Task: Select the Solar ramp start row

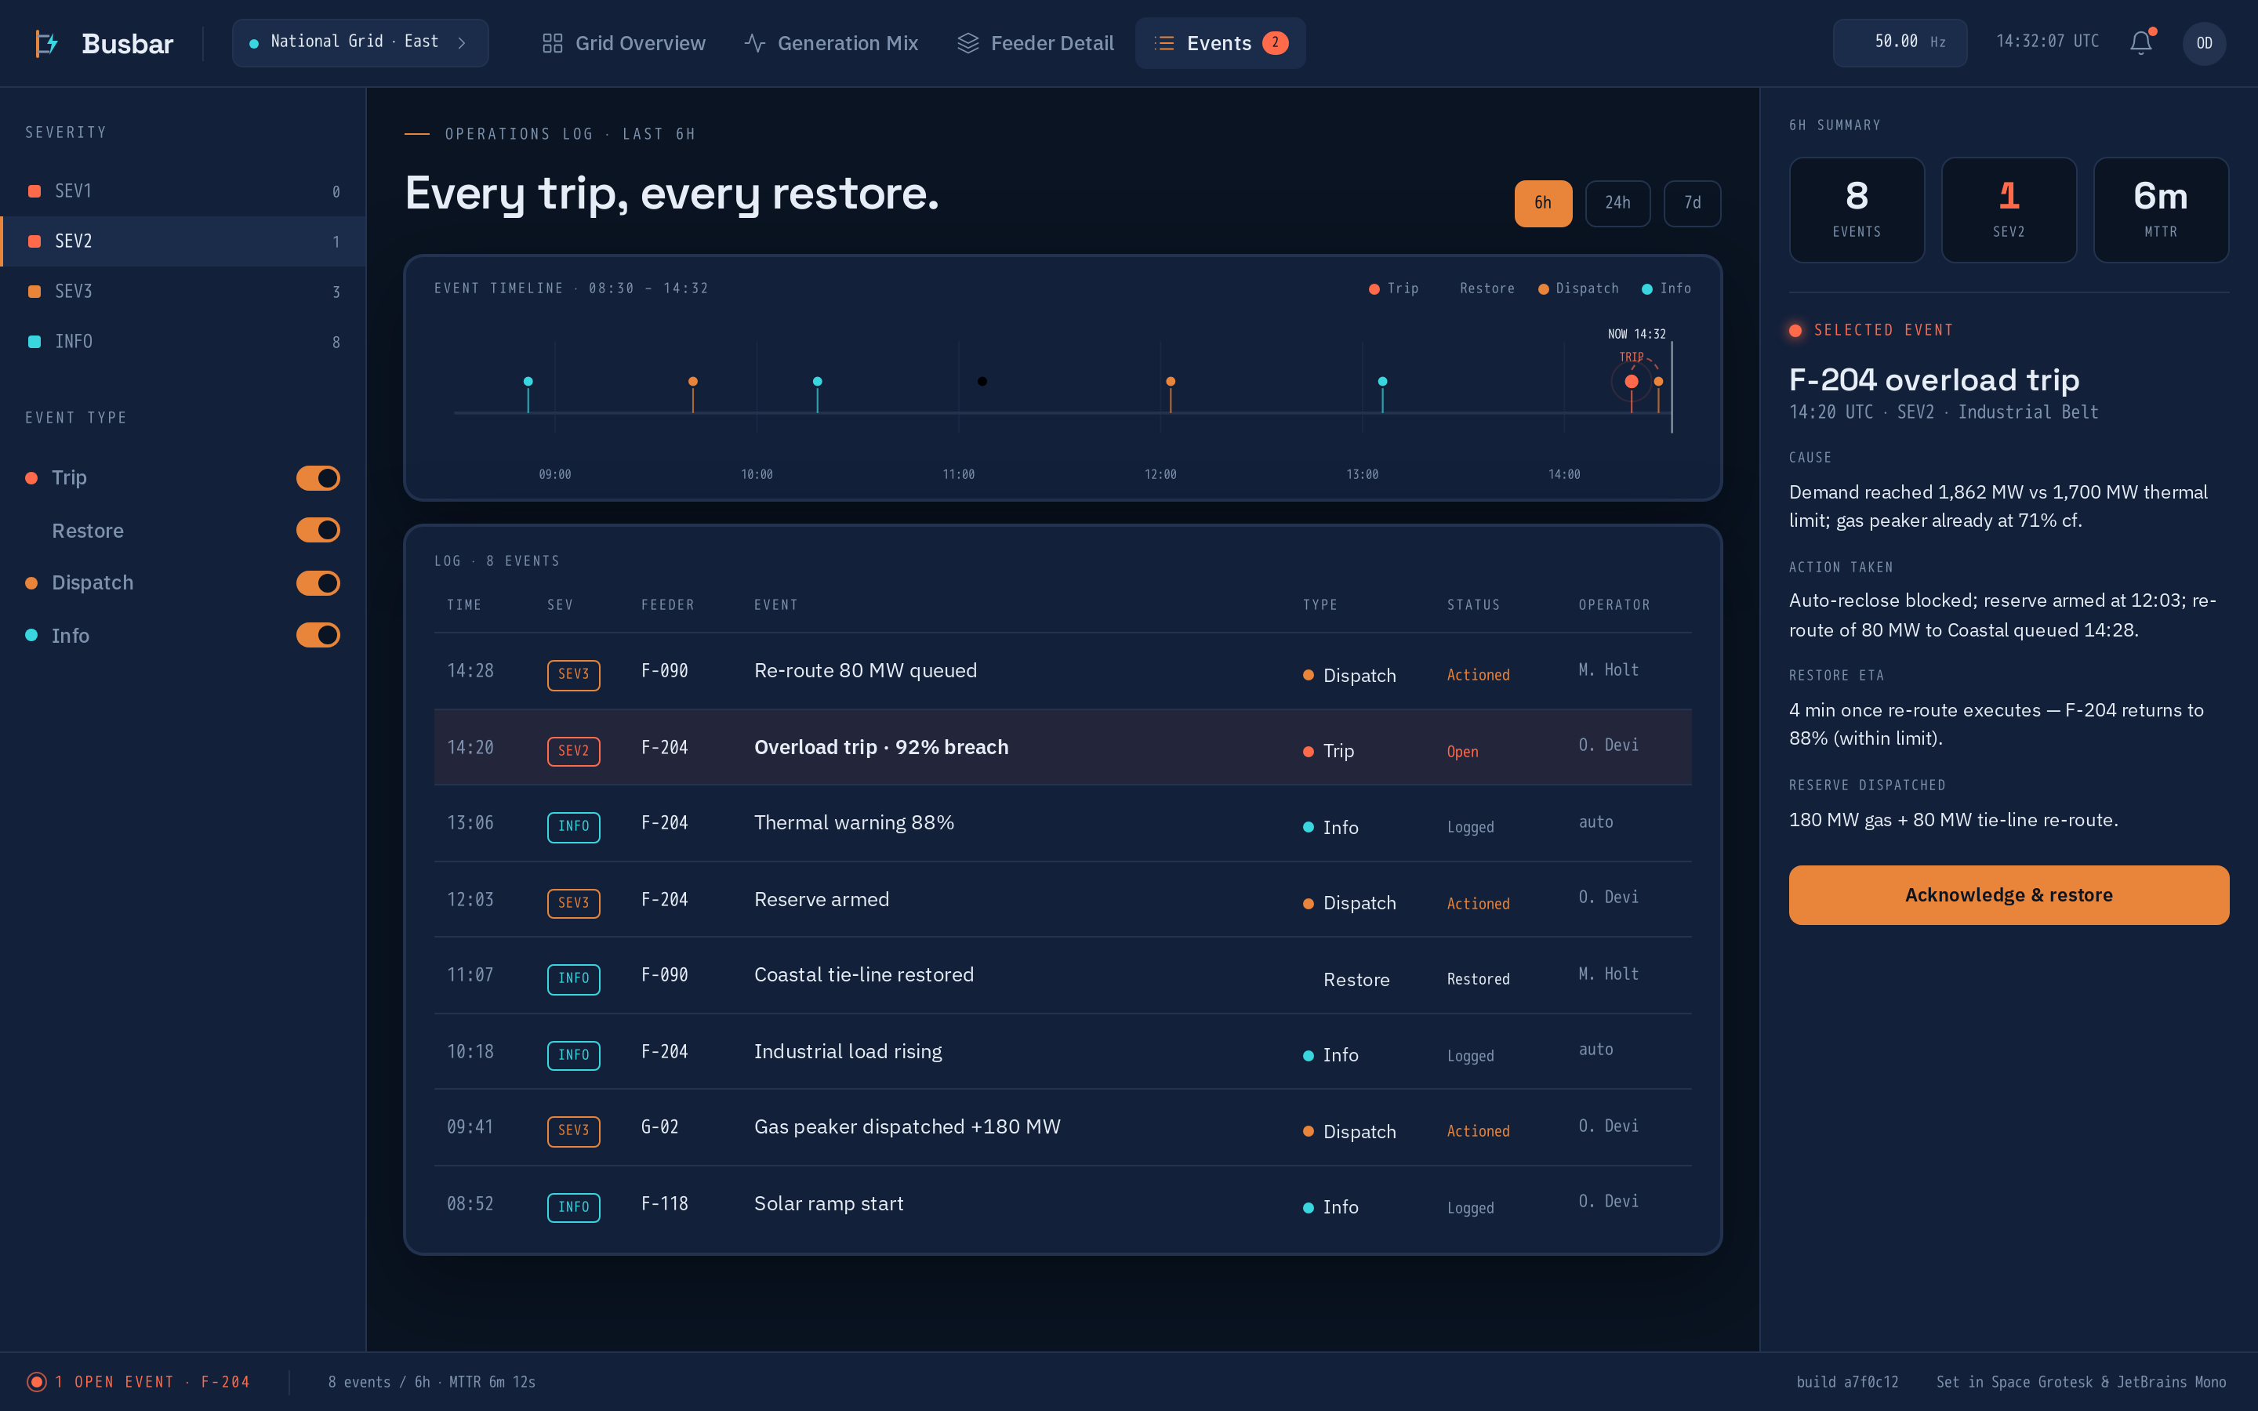Action: tap(1063, 1204)
